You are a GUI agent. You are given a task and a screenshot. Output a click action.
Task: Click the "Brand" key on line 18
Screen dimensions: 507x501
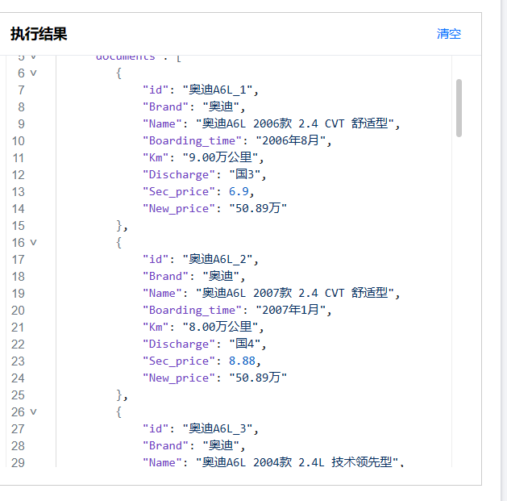coord(165,276)
